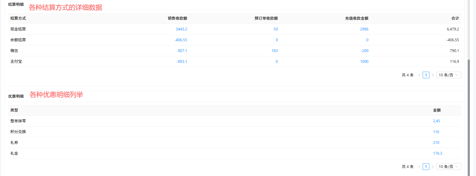
Task: Open Alipay sales amount -883.1
Action: tap(182, 61)
